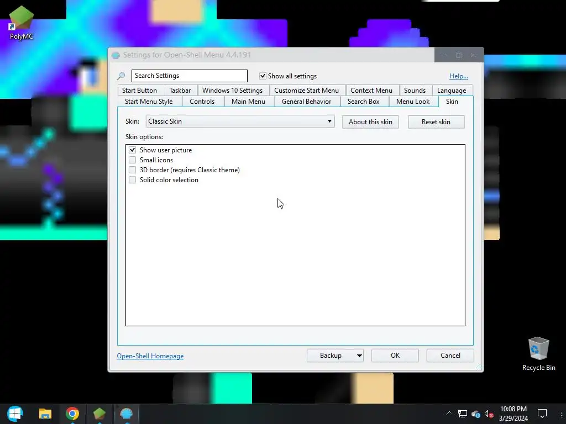Confirm settings with OK button
The image size is (566, 424).
[x=395, y=356]
